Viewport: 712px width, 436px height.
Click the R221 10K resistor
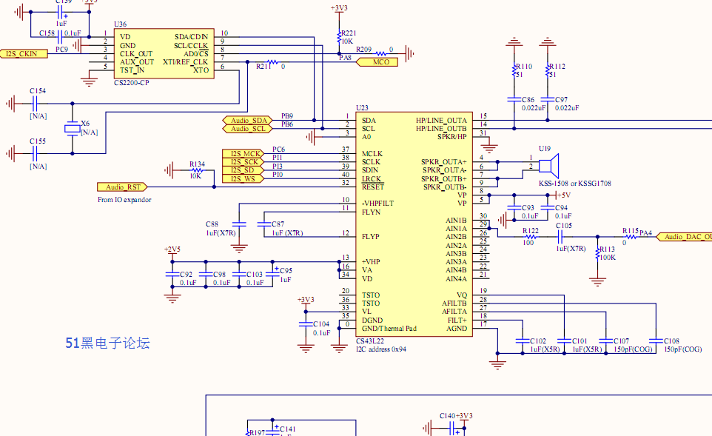click(339, 37)
